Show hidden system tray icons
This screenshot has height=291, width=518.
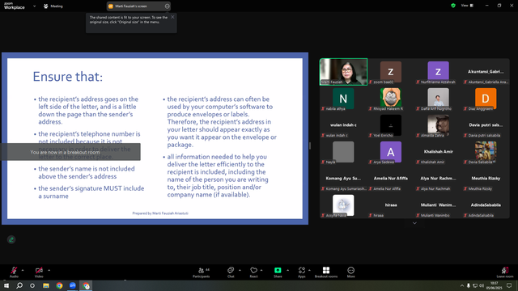coord(462,285)
